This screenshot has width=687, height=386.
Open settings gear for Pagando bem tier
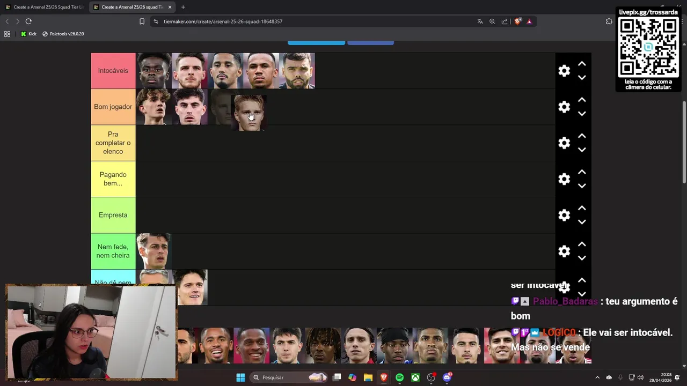pyautogui.click(x=564, y=179)
